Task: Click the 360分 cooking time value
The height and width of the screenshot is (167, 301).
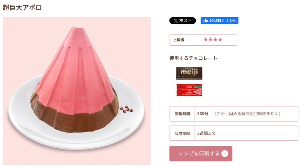Action: 203,114
